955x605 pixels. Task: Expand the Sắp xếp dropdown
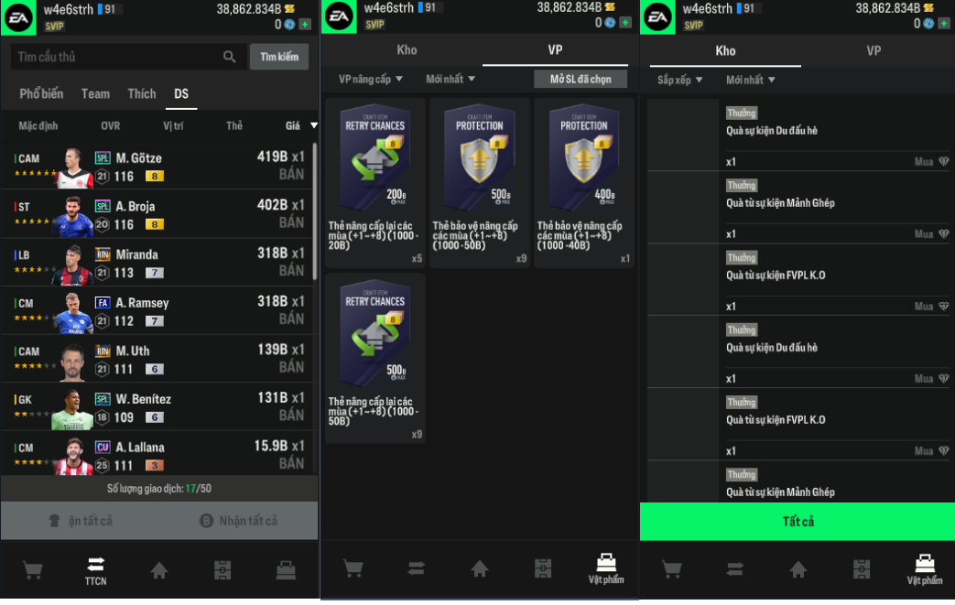pos(679,80)
